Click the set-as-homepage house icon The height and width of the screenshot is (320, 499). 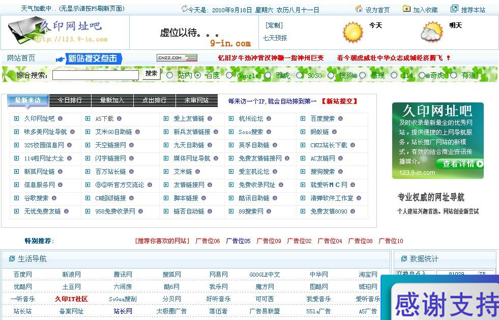coord(359,9)
